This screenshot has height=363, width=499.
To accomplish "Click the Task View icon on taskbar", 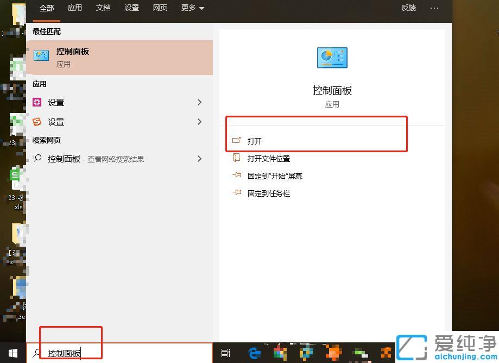I will tap(226, 353).
